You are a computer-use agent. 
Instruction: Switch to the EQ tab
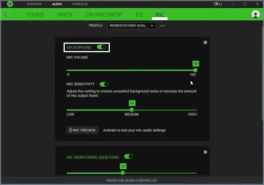139,15
